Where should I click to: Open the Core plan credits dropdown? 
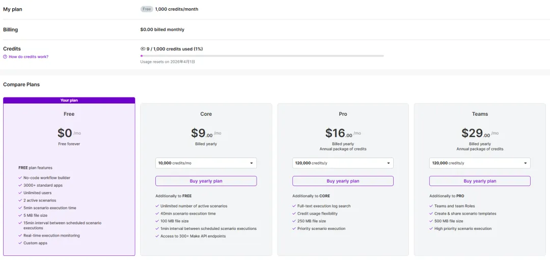click(206, 163)
